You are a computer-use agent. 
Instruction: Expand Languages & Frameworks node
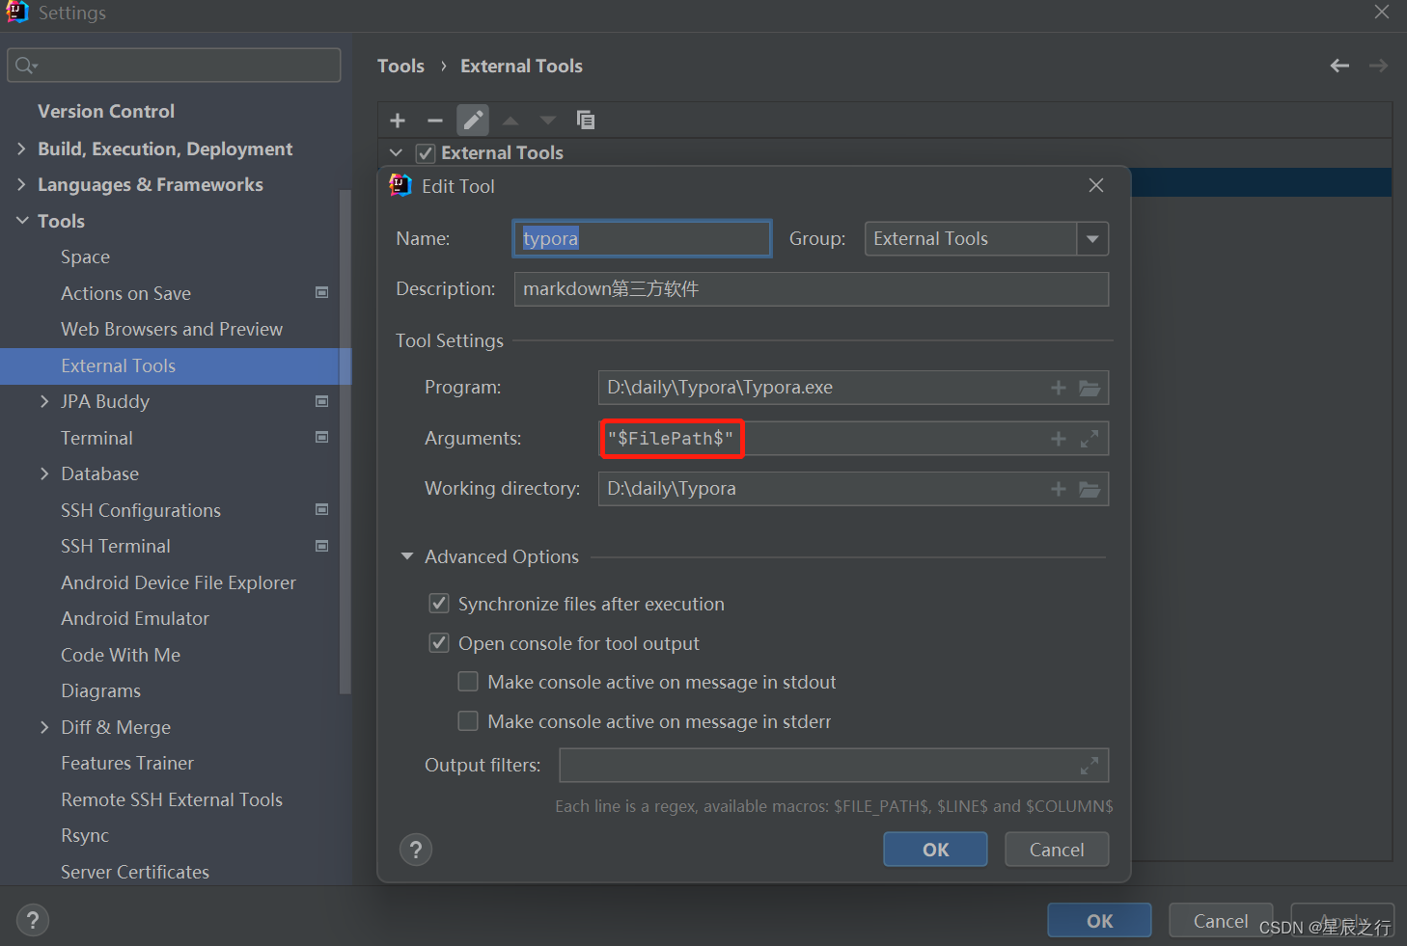click(x=22, y=184)
